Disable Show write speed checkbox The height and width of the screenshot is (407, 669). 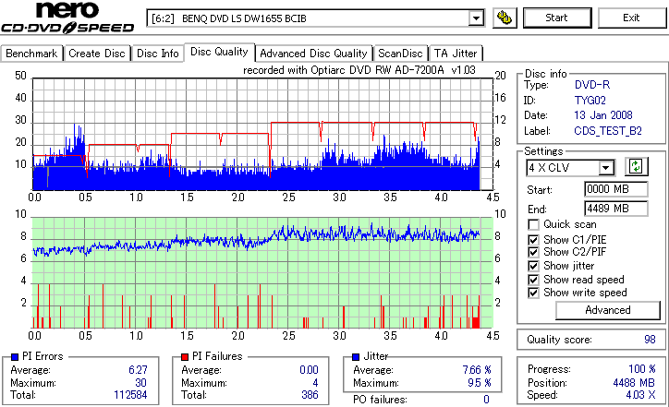(533, 293)
